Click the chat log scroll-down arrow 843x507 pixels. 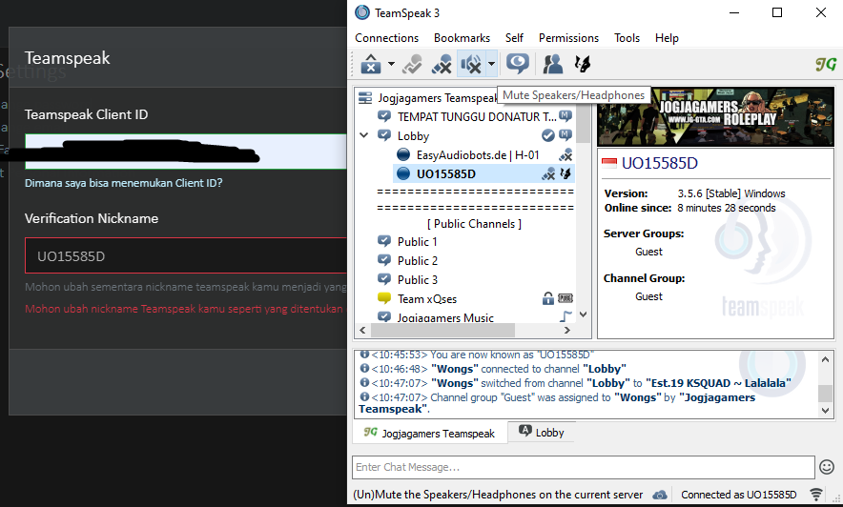point(825,411)
